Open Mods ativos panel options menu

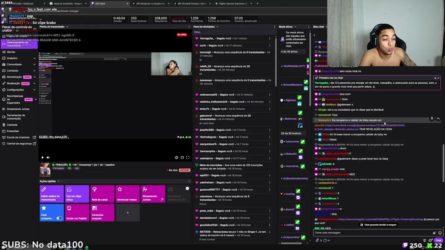coord(308,27)
